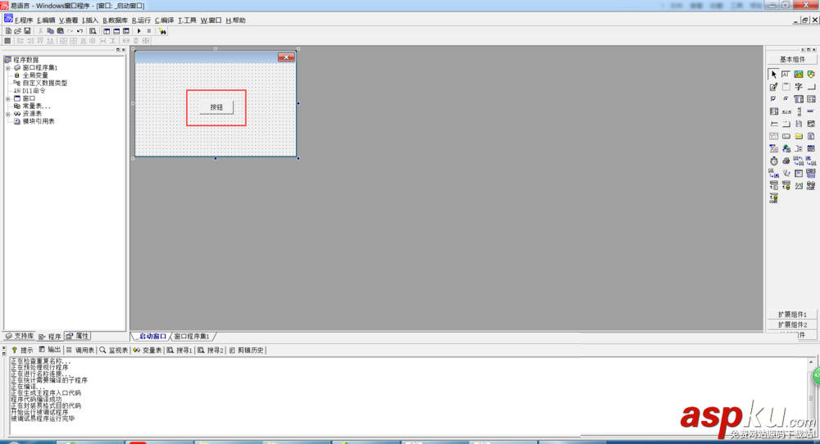
Task: Expand the 资源表 tree node
Action: [x=8, y=114]
